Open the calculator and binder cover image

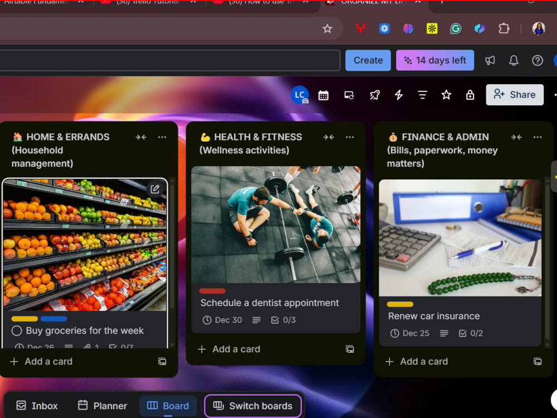460,238
